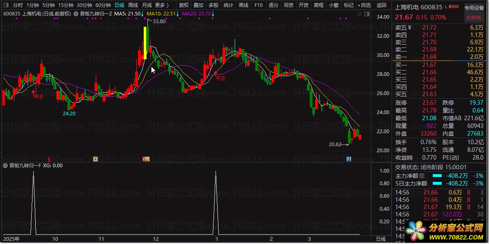This screenshot has height=244, width=490.
Task: Click the 返回 back button
Action: 382,5
